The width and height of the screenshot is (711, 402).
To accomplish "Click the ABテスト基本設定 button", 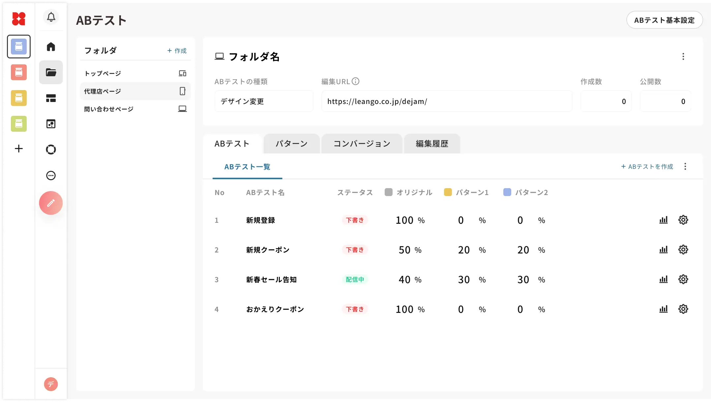I will (664, 20).
